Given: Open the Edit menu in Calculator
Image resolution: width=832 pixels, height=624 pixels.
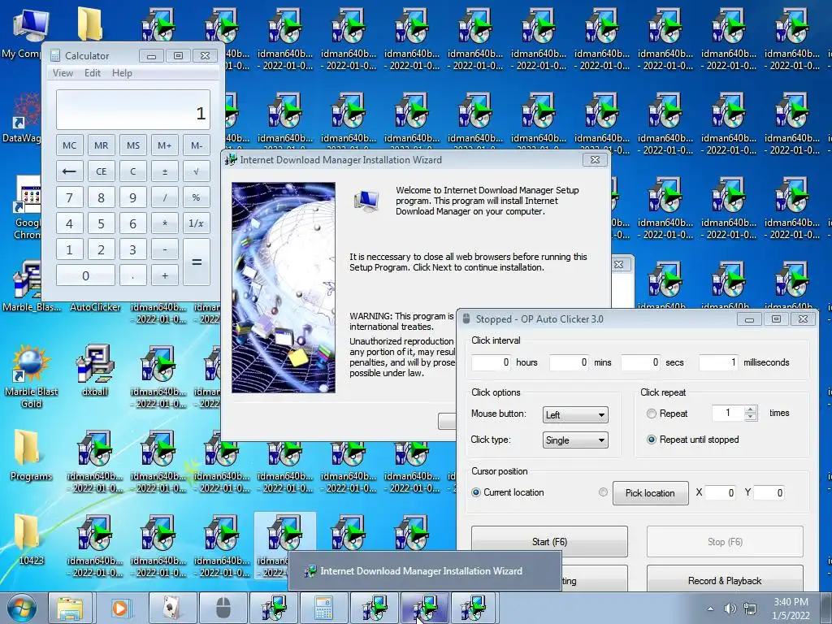Looking at the screenshot, I should pyautogui.click(x=93, y=73).
